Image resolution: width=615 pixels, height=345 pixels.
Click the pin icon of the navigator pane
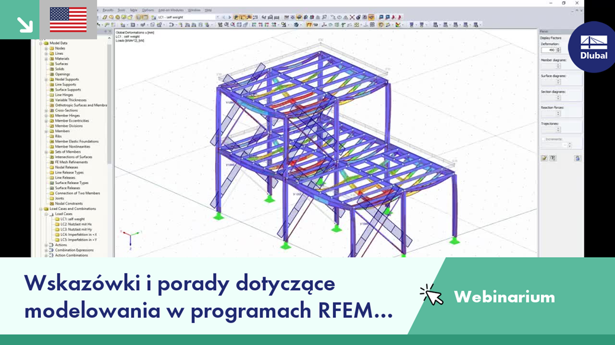point(105,31)
